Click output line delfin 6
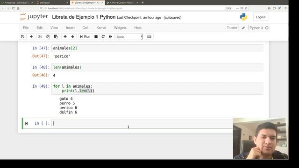Image resolution: width=299 pixels, height=168 pixels. 68,112
